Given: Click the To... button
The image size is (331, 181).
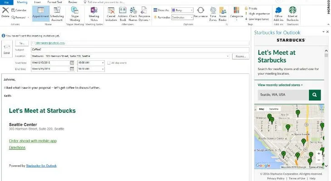Looking at the screenshot, I should [22, 43].
